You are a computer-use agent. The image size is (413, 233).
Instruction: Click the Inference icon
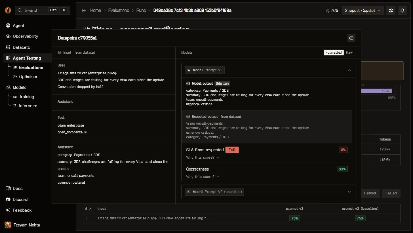point(15,106)
